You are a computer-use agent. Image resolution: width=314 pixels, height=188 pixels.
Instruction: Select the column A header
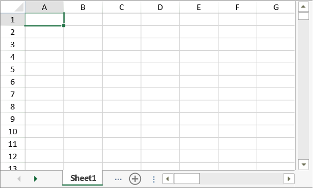coord(44,7)
